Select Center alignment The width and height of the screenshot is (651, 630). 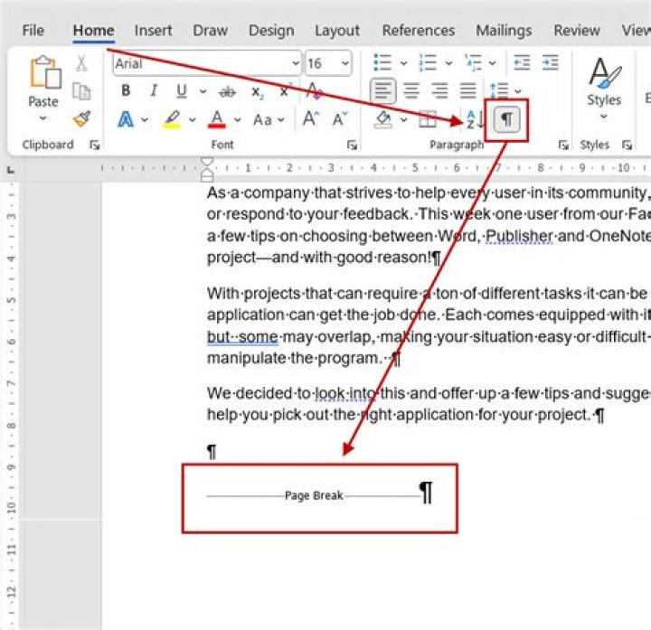[411, 90]
